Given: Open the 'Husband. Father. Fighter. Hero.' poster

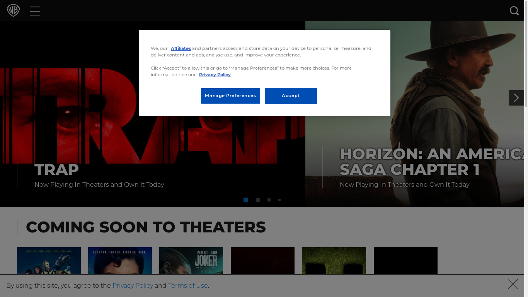Looking at the screenshot, I should [120, 261].
